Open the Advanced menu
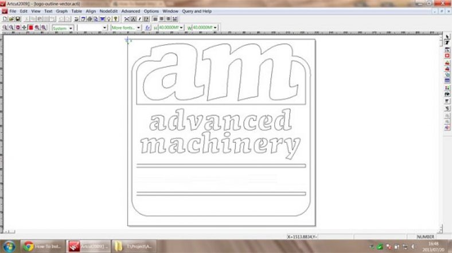Screen dimensions: 452x253 click(x=131, y=11)
